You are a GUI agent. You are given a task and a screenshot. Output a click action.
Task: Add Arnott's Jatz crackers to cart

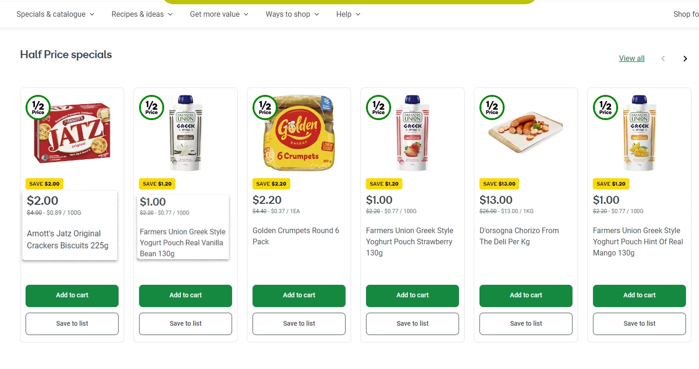[x=72, y=295]
